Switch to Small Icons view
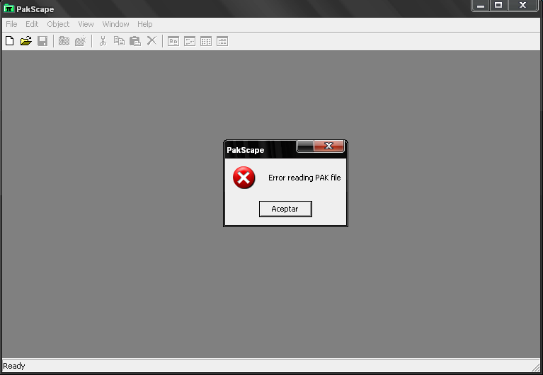This screenshot has width=543, height=375. coord(190,41)
